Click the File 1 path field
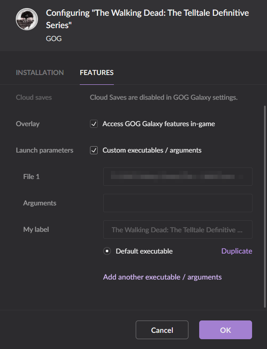 click(177, 176)
